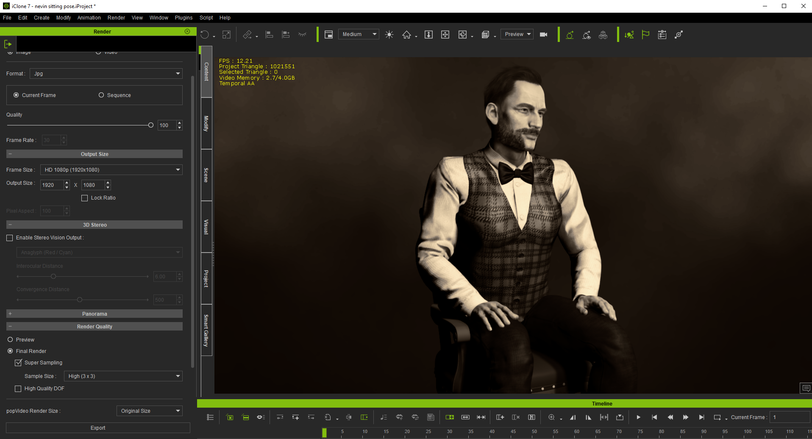Open the File menu

tap(7, 18)
